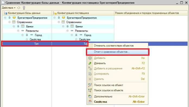The width and height of the screenshot is (189, 107).
Task: Click Конфигурация базы данных column header
Action: tap(27, 13)
